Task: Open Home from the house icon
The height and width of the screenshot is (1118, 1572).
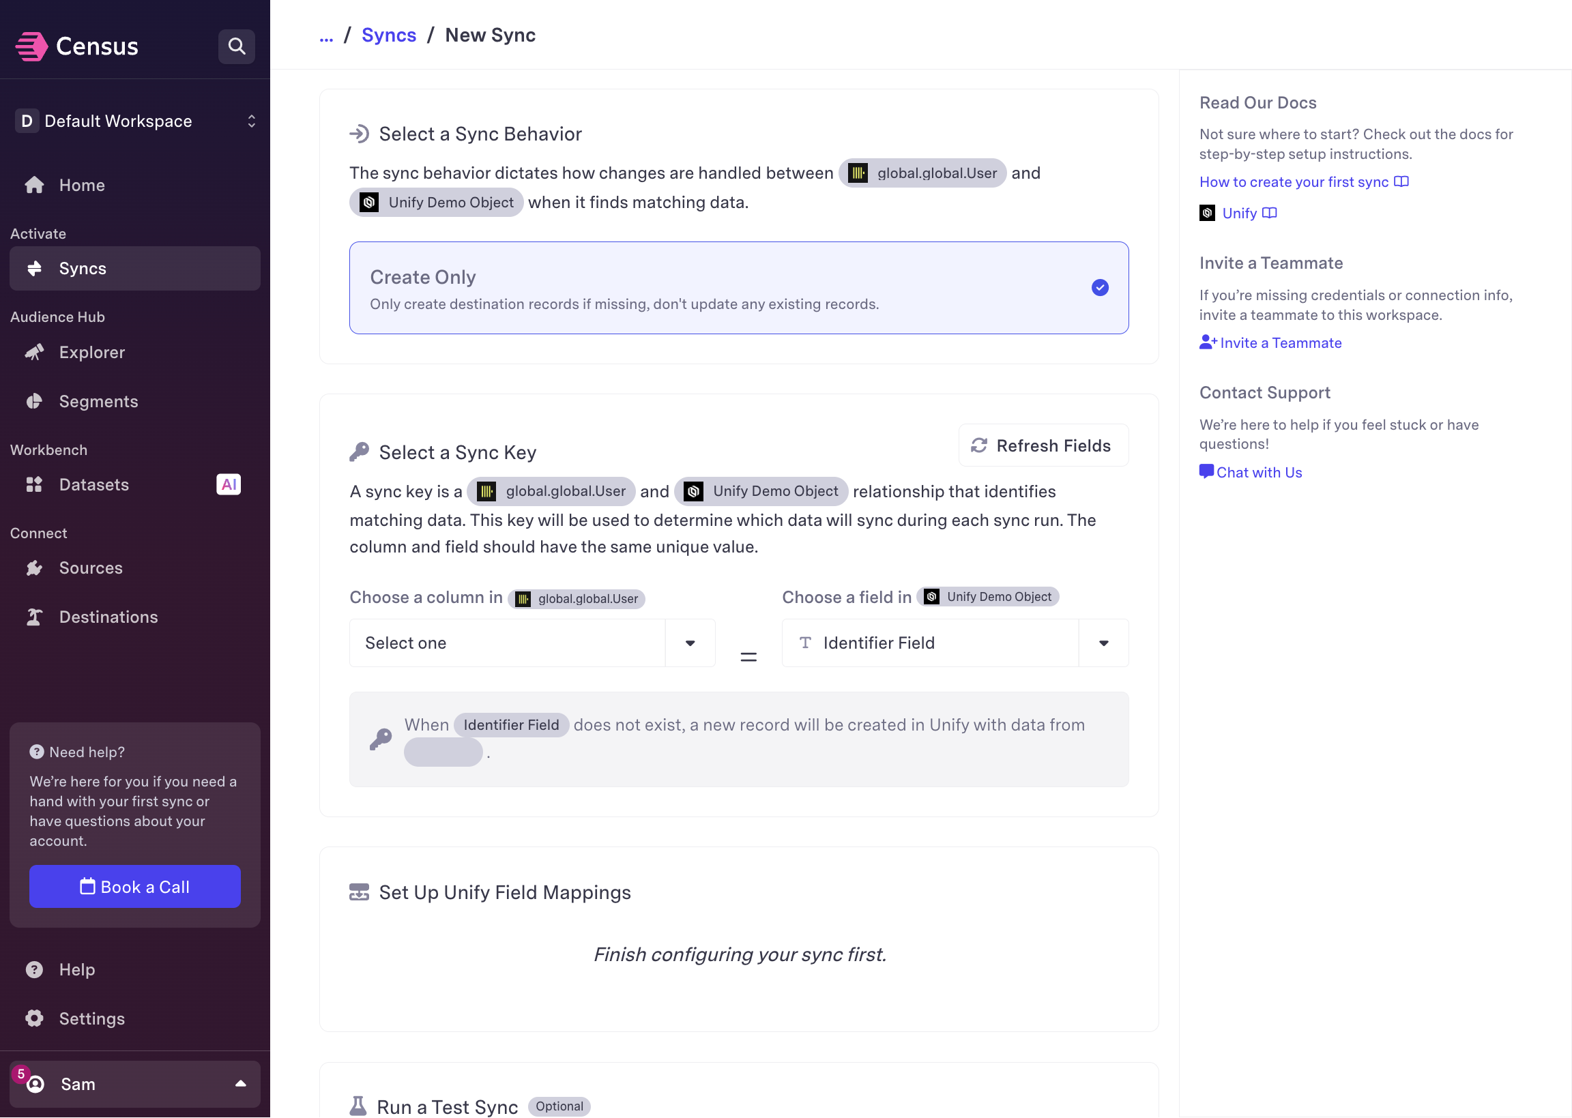Action: coord(34,185)
